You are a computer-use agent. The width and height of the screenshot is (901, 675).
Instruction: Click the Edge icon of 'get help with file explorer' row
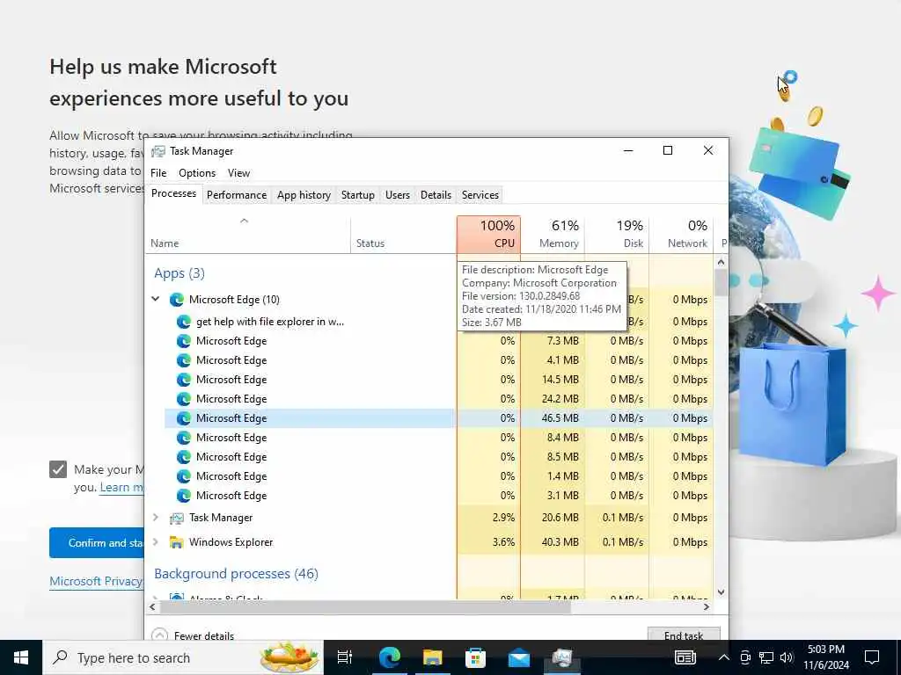(183, 322)
